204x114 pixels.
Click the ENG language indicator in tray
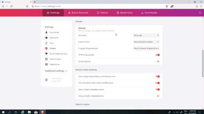click(x=186, y=112)
